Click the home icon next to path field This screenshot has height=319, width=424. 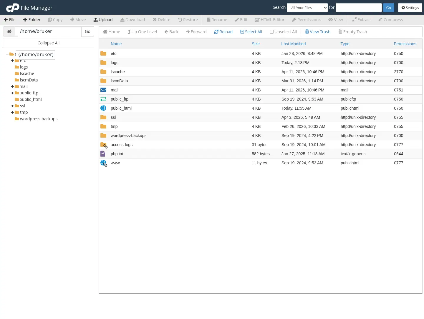pos(9,31)
